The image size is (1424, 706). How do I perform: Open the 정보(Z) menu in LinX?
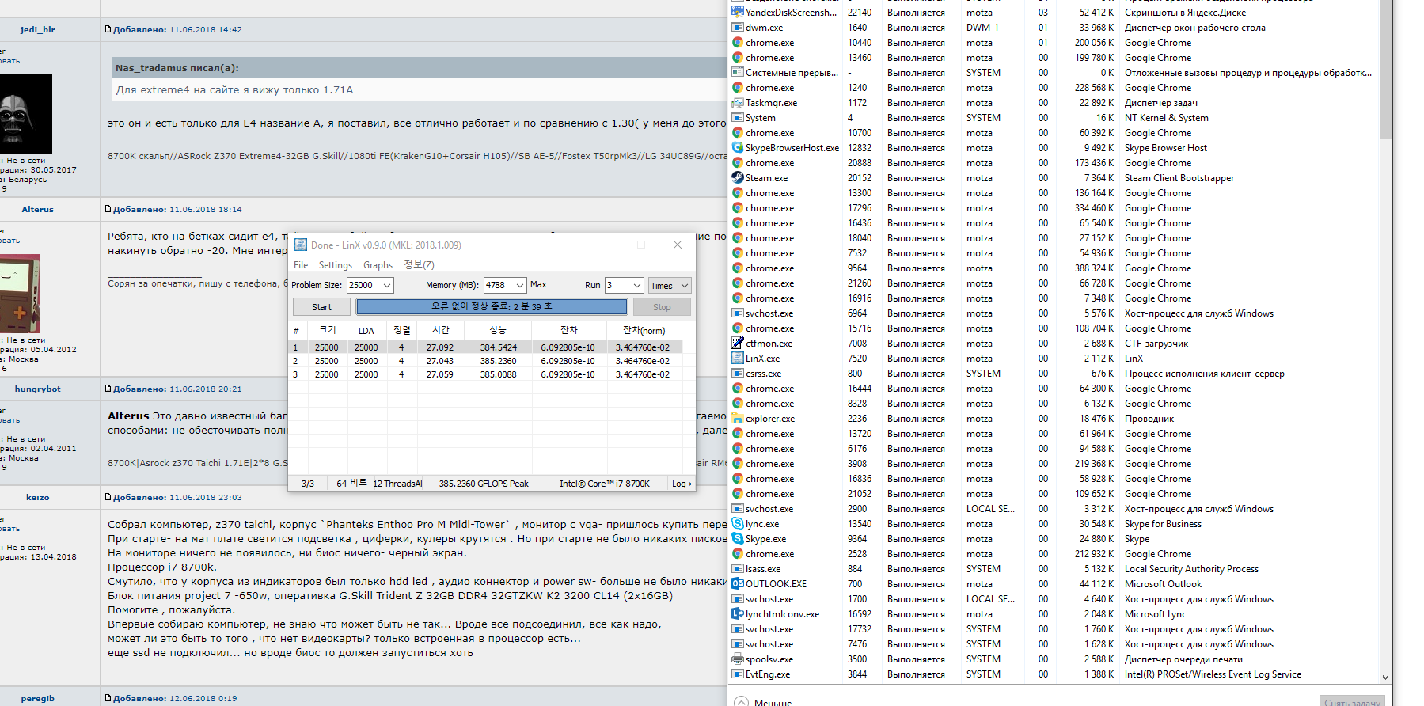point(419,265)
